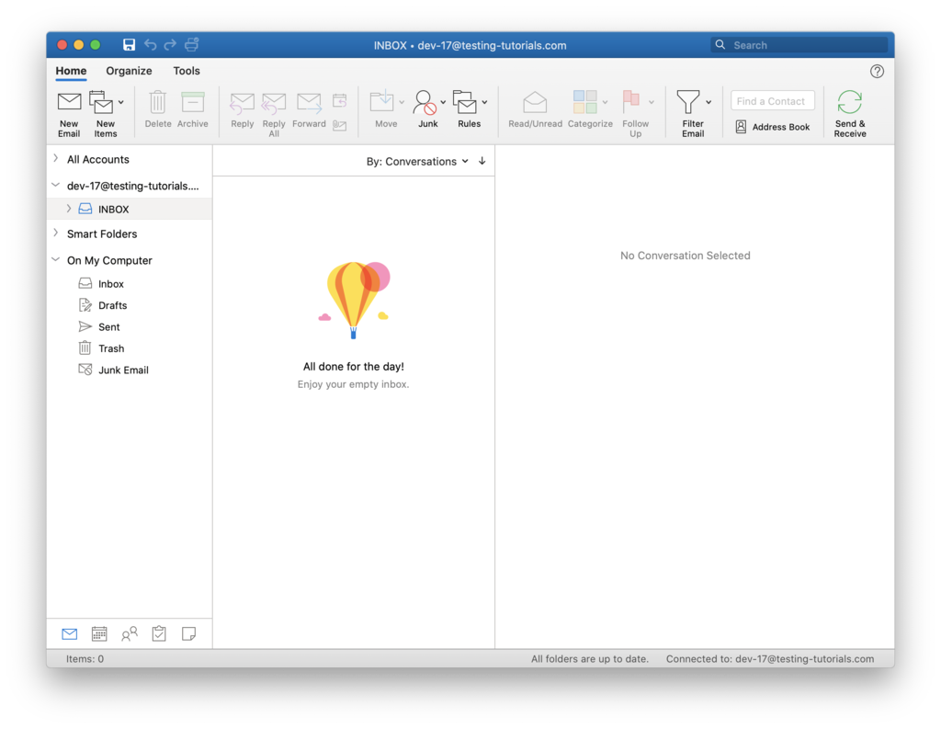Select the Junk Email folder
This screenshot has height=729, width=941.
click(123, 370)
